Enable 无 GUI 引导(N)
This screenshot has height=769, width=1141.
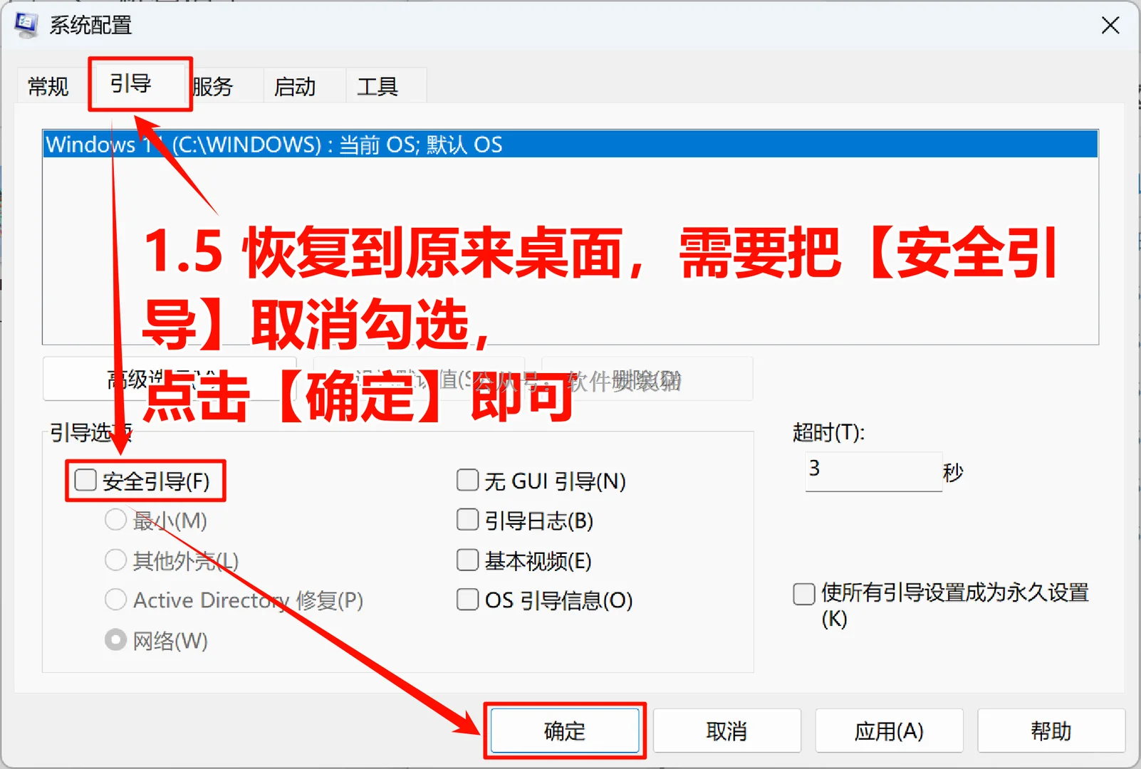(467, 480)
